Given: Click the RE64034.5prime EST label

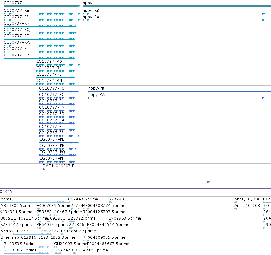Looking at the screenshot, I should (53, 225).
